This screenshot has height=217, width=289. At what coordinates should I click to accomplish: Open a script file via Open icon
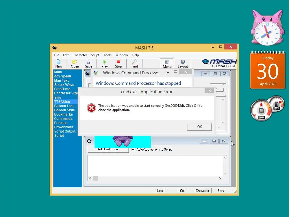tap(75, 64)
